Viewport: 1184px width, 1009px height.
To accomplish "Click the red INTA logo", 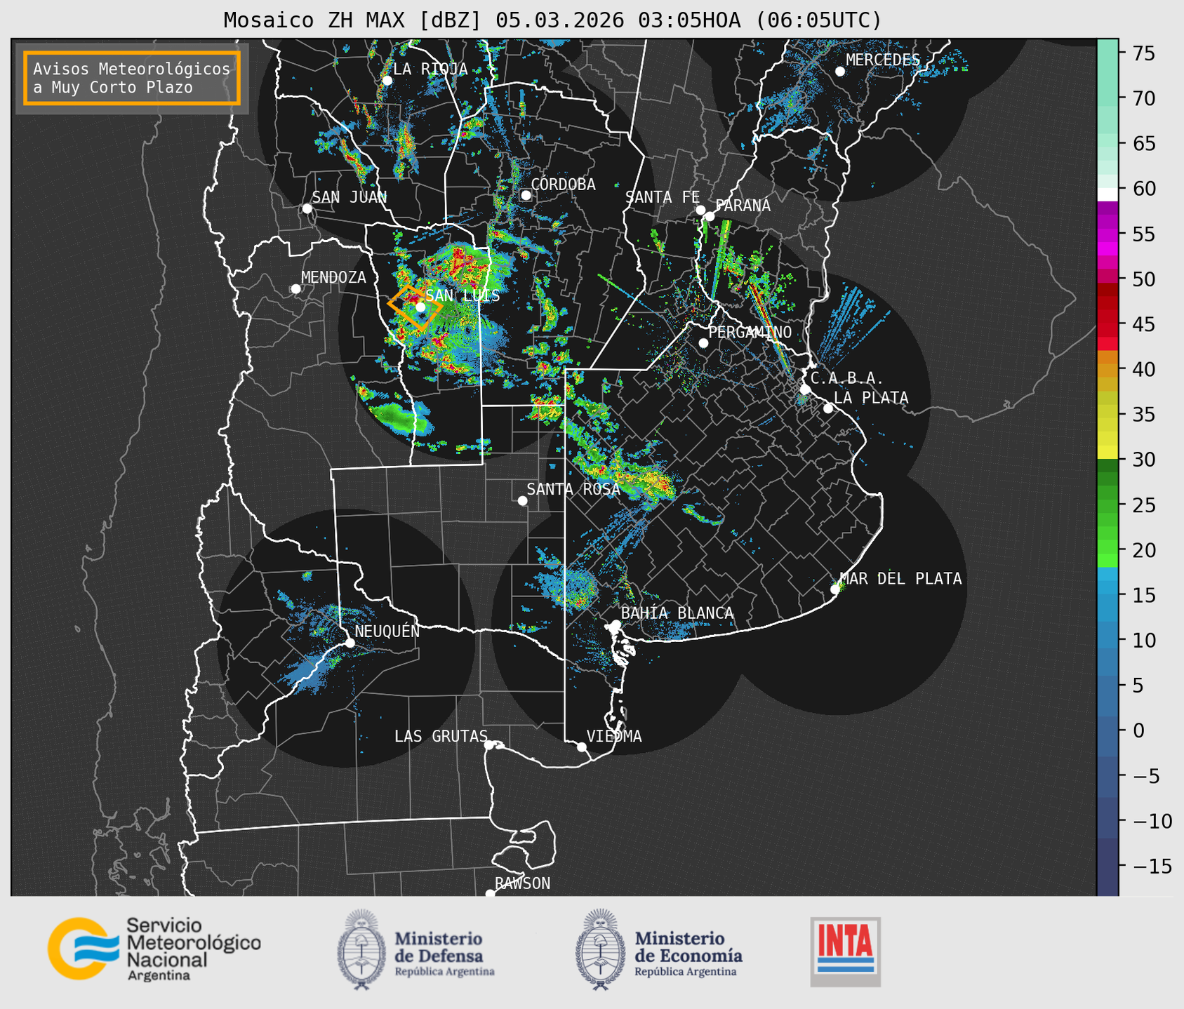I will tap(845, 951).
